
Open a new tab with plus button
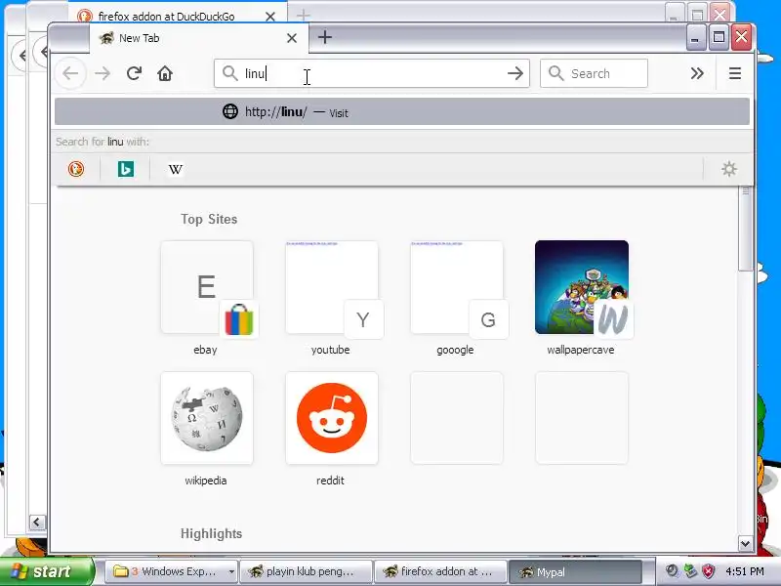click(325, 37)
